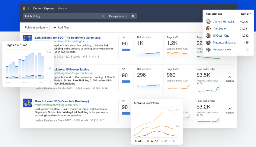Clear the link building search with X
The image size is (256, 147).
pyautogui.click(x=103, y=16)
